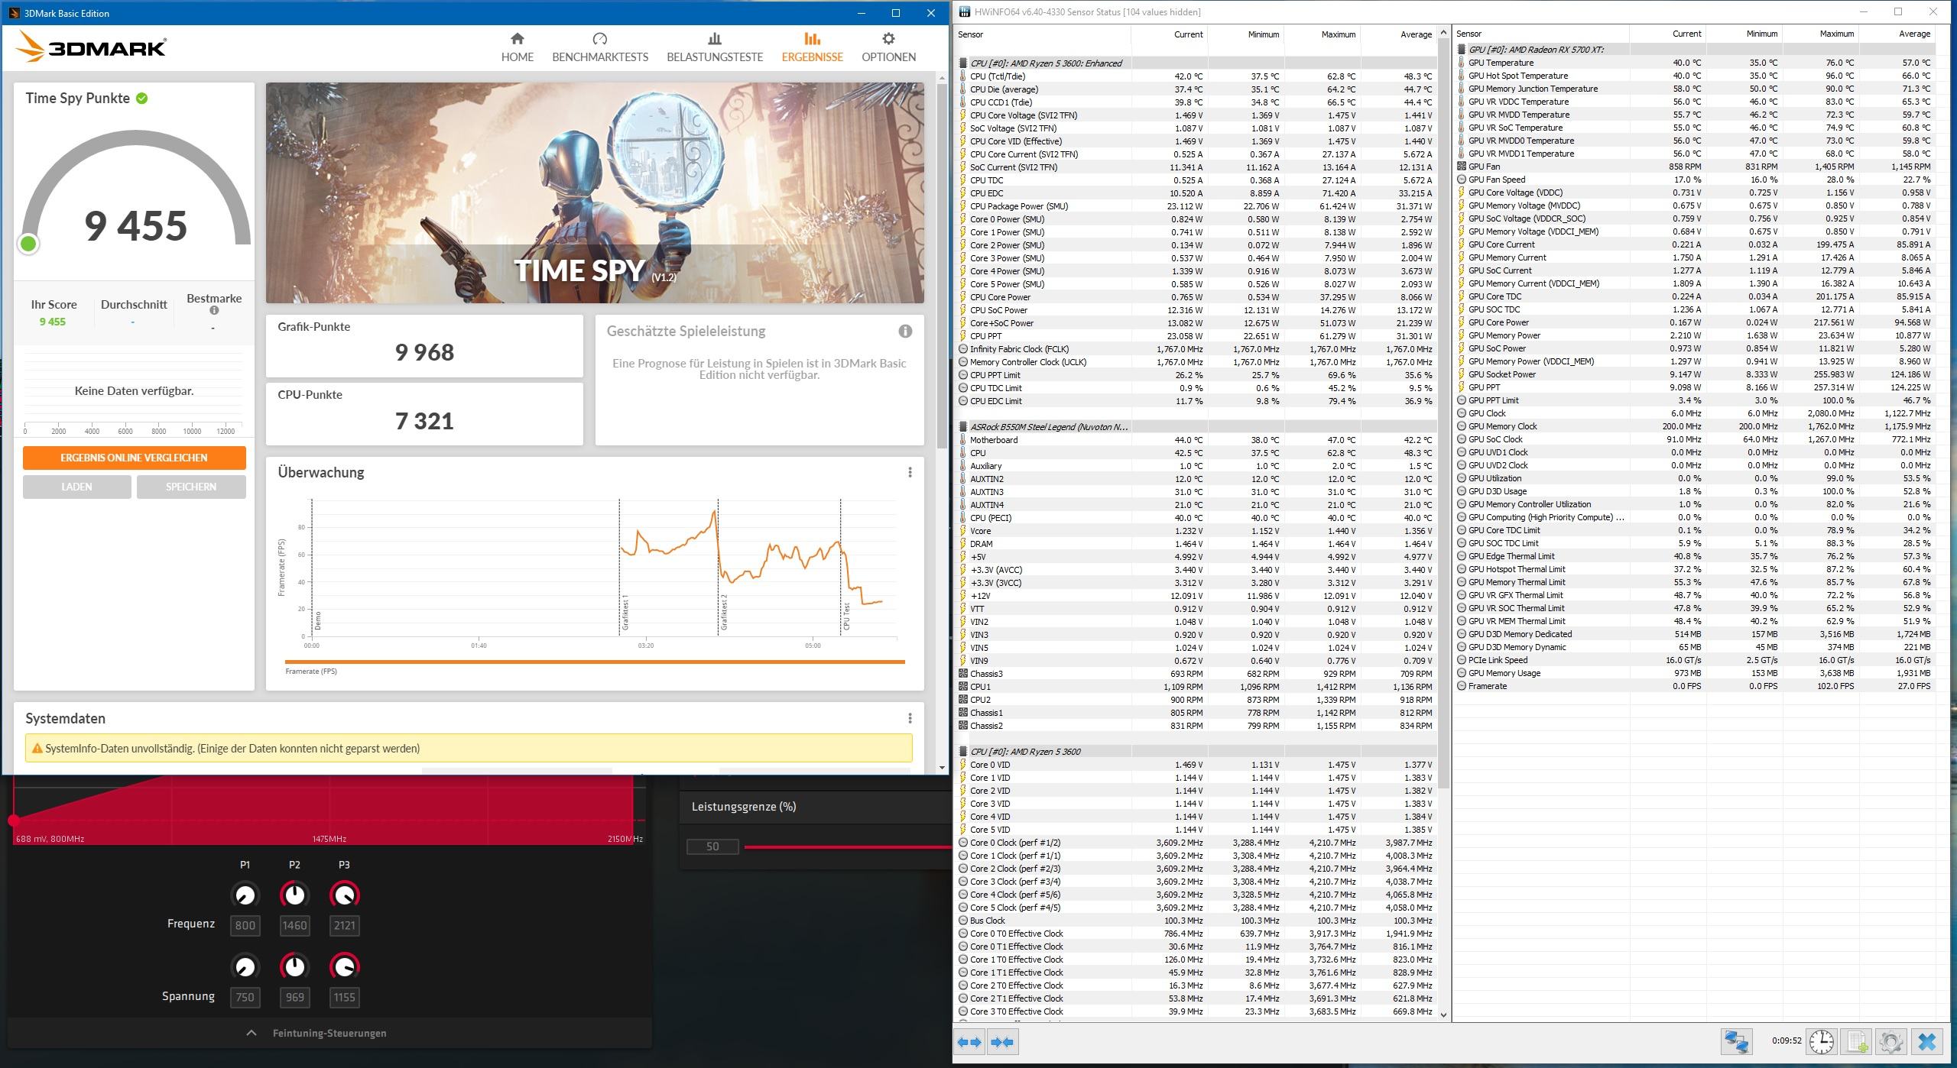Select the GPU Memory Junction Temperature row
This screenshot has width=1957, height=1068.
point(1695,89)
